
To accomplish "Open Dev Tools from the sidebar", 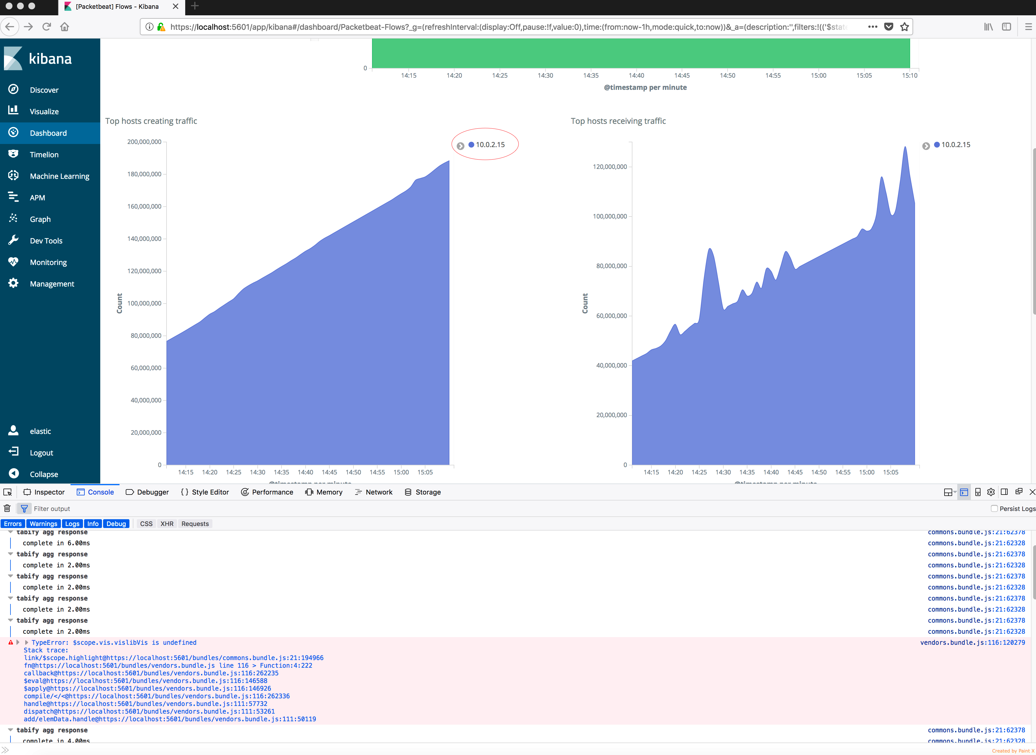I will tap(46, 240).
